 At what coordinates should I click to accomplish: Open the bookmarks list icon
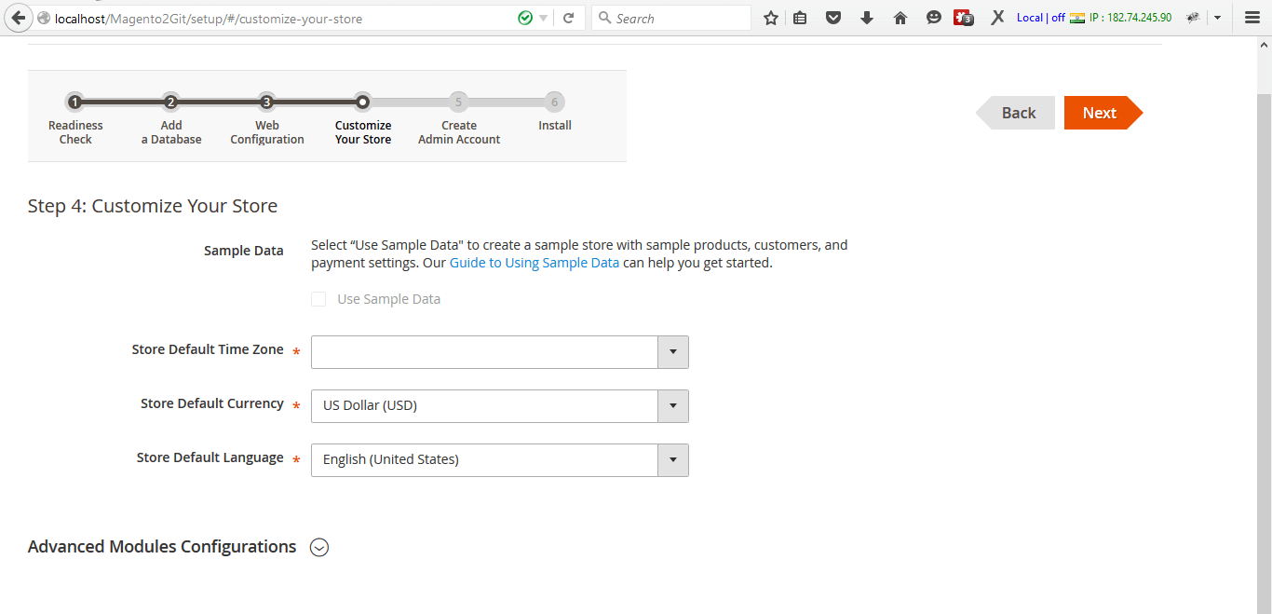pyautogui.click(x=800, y=18)
